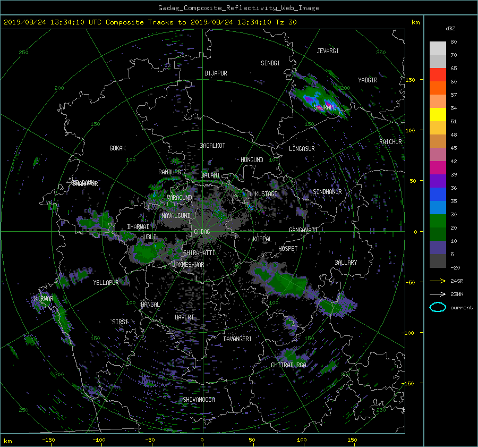The width and height of the screenshot is (478, 447).
Task: Select the GANGAVATI label
Action: tap(303, 230)
